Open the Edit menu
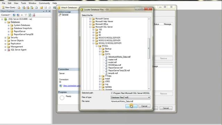 [x=9, y=3]
